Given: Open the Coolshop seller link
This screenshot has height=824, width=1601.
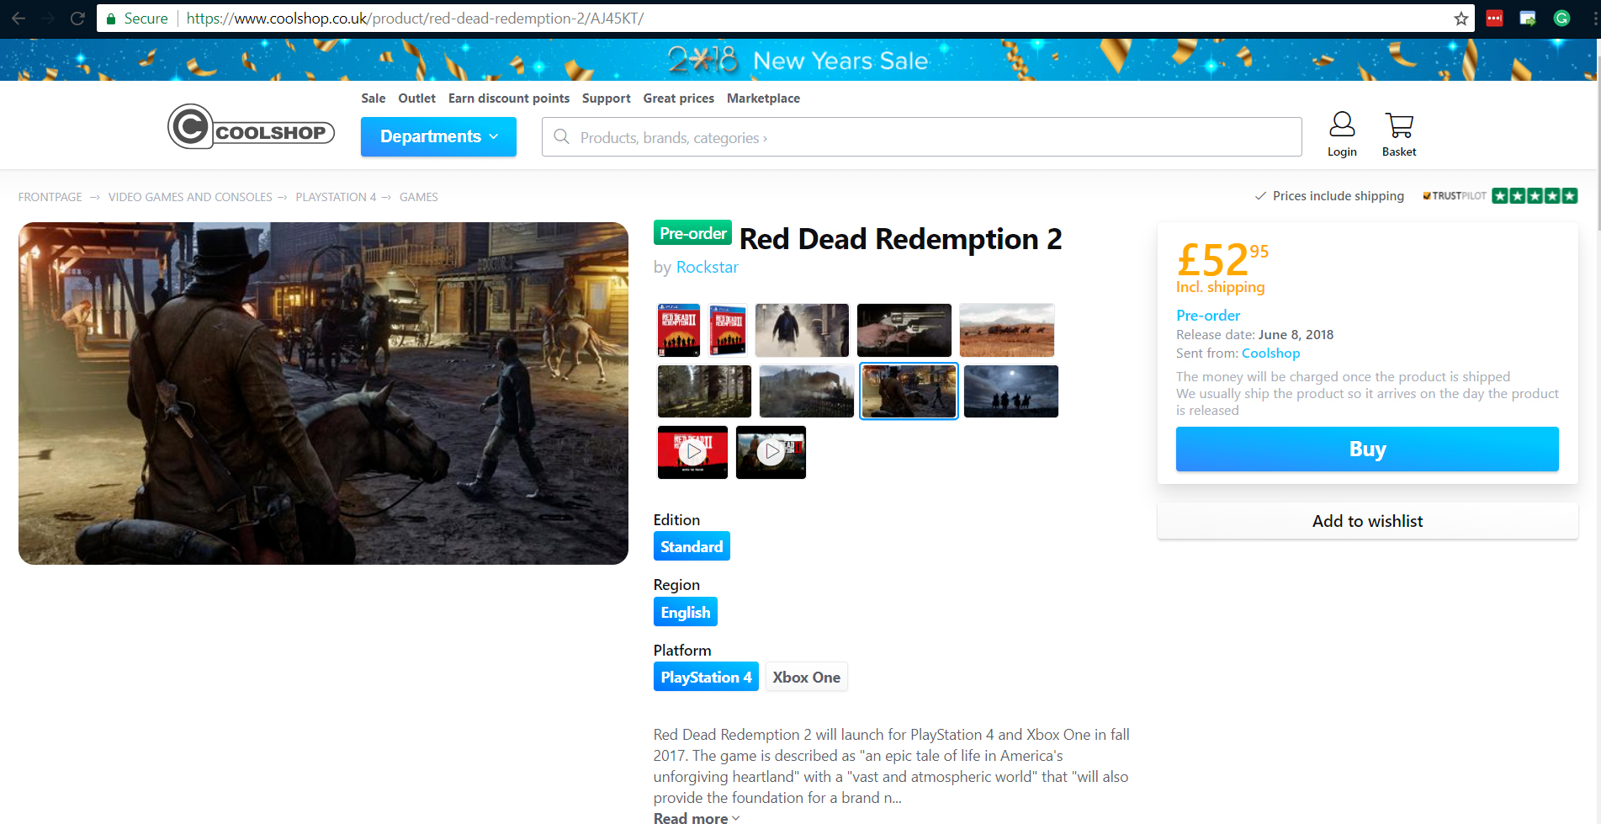Looking at the screenshot, I should (x=1270, y=354).
